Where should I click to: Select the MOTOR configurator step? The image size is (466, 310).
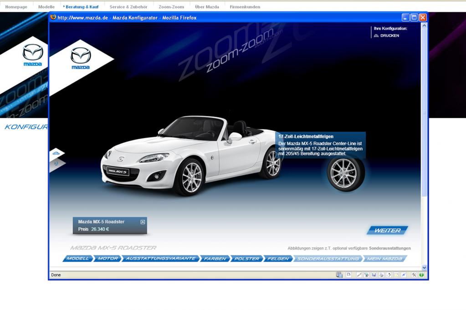[x=108, y=258]
